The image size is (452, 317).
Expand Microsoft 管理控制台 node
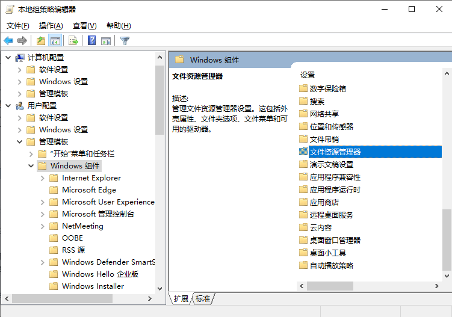[43, 214]
